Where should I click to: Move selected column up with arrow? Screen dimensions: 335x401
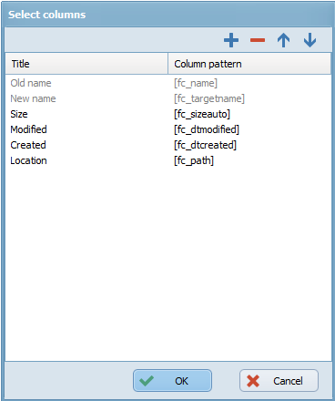(x=283, y=40)
